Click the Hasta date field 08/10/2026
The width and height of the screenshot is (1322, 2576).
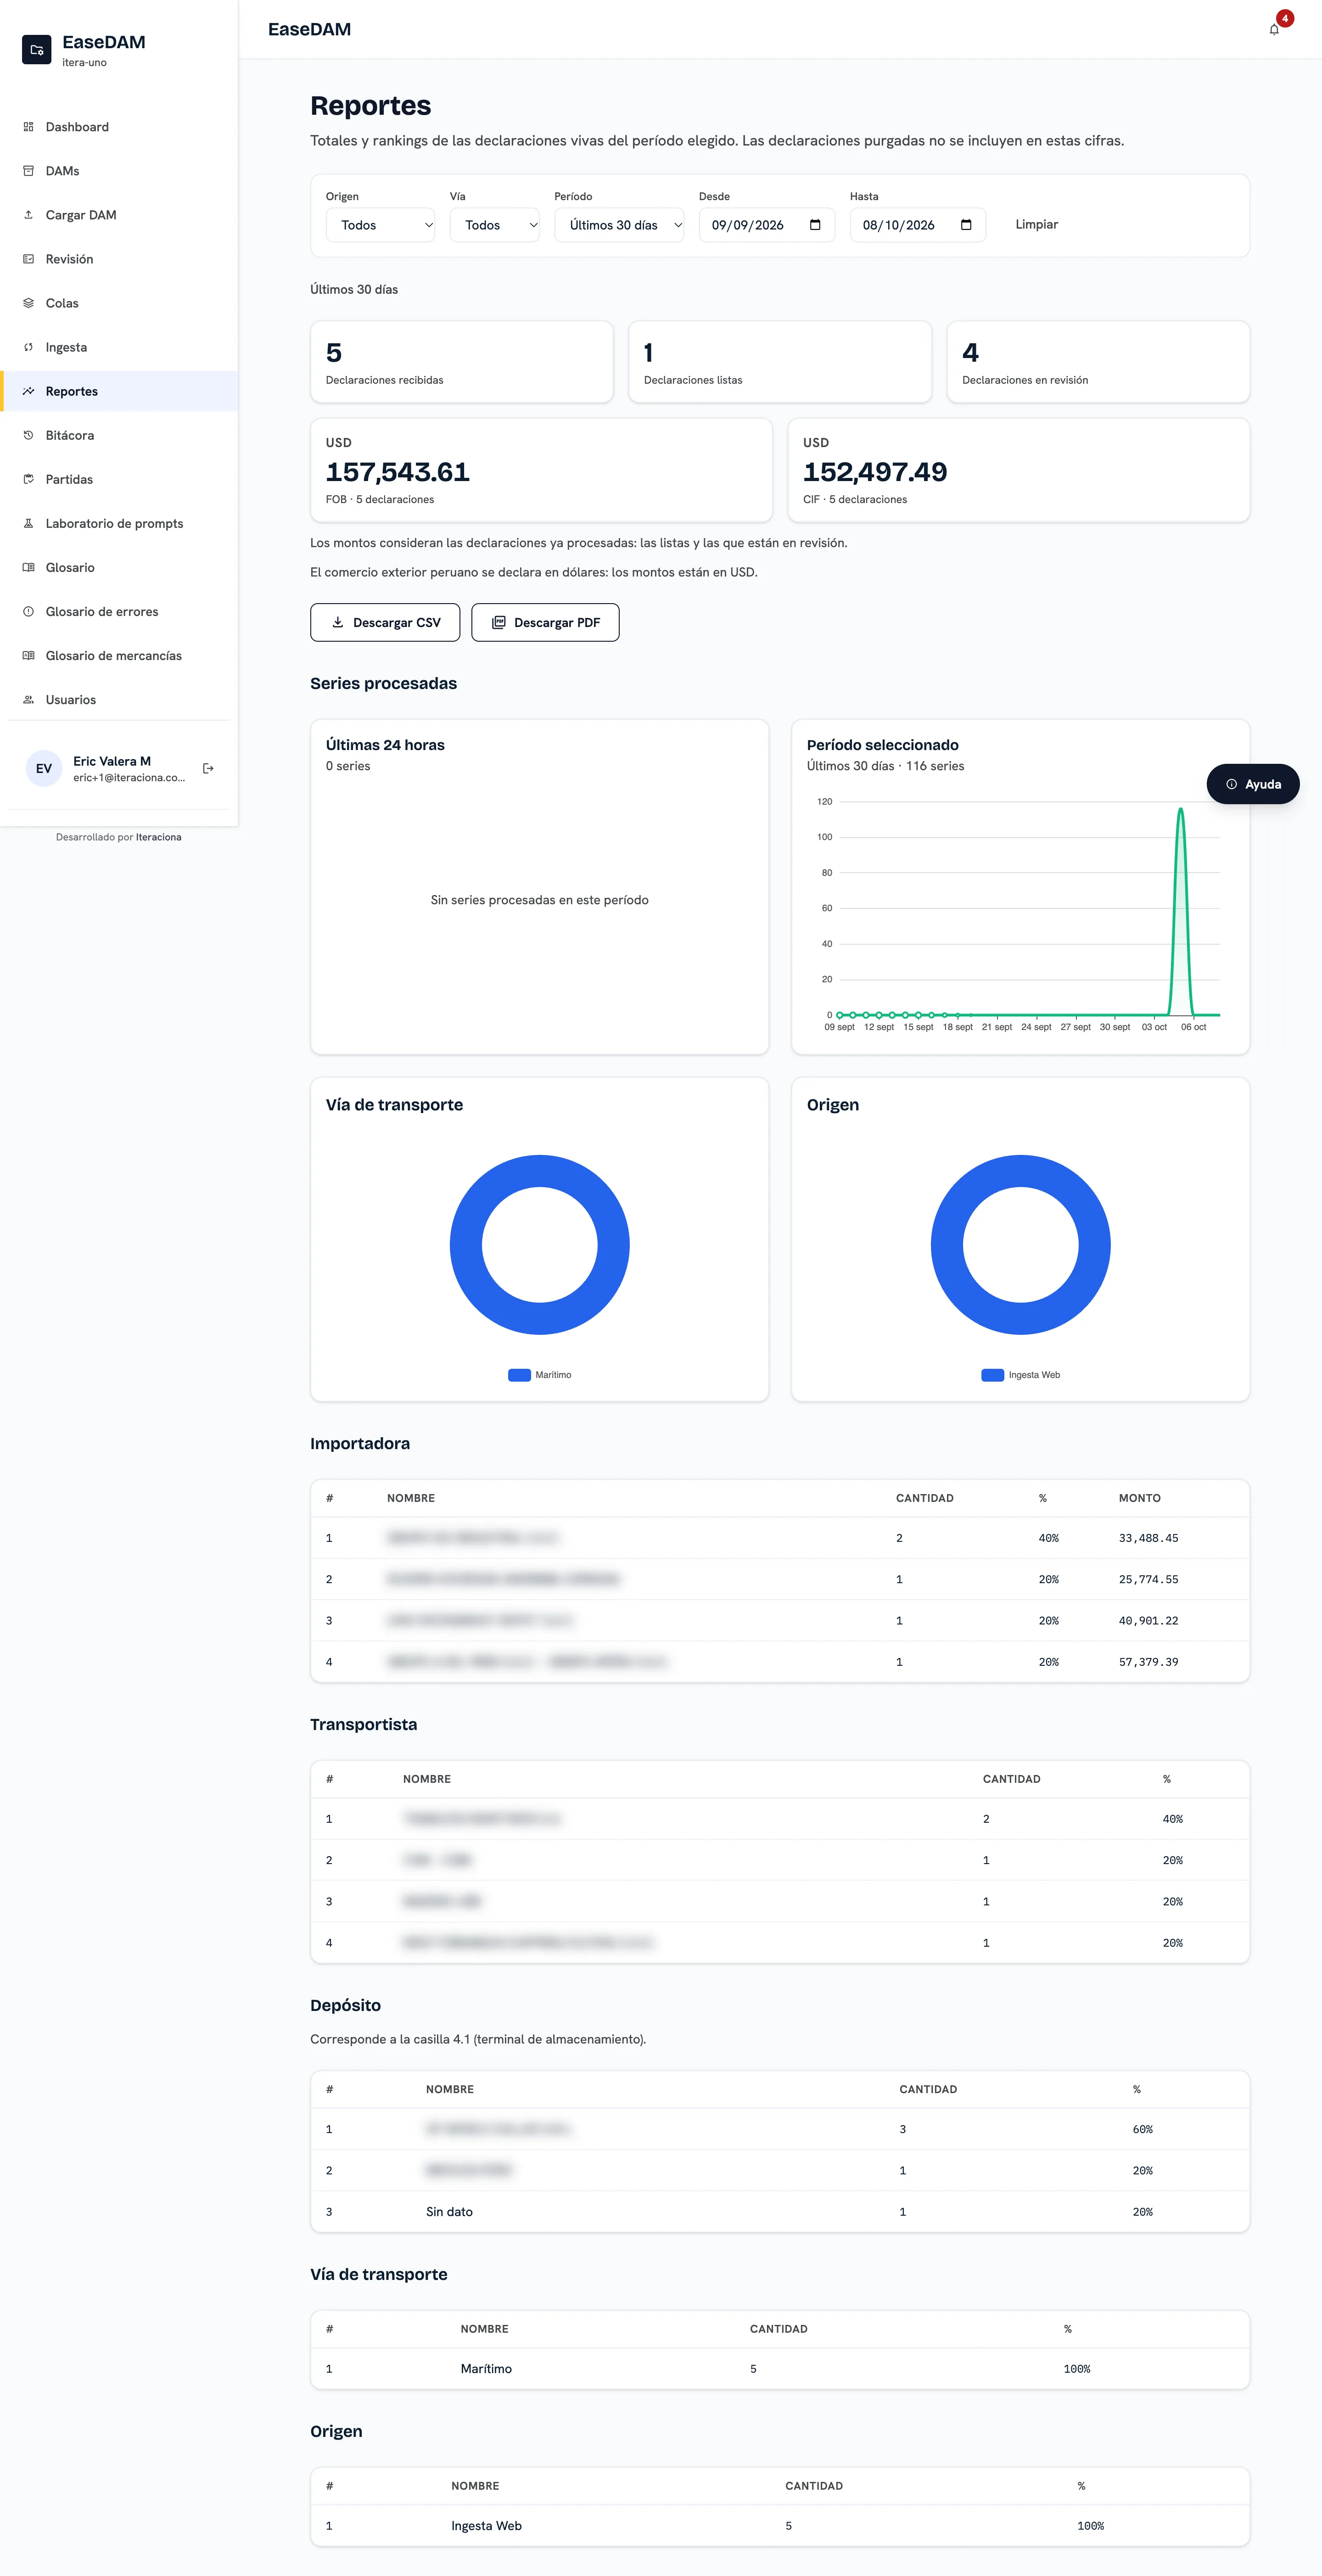(x=917, y=225)
